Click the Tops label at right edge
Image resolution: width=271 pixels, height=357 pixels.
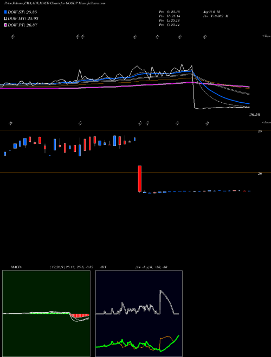pyautogui.click(x=266, y=36)
